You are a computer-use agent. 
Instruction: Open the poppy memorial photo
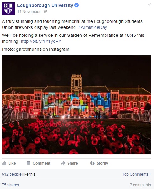76,105
